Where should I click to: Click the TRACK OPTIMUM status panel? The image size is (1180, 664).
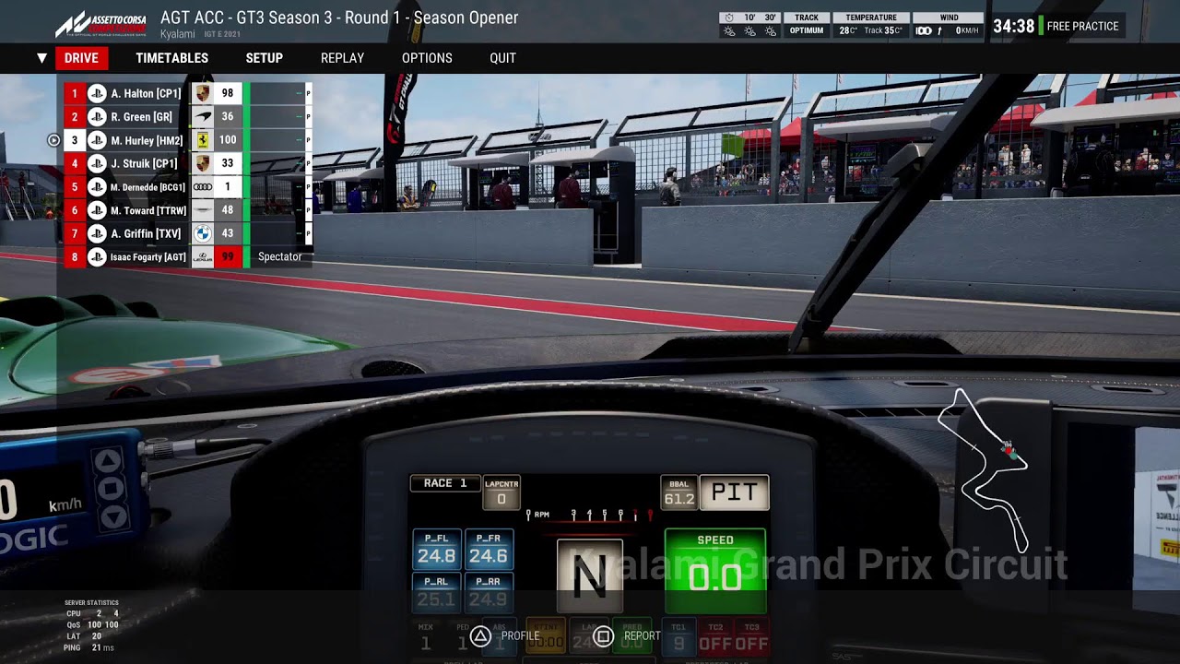[x=807, y=24]
